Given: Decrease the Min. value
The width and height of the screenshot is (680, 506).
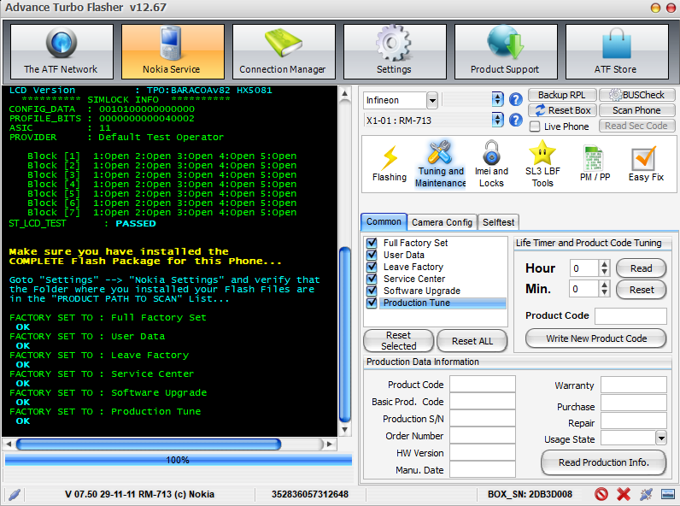Looking at the screenshot, I should (604, 292).
